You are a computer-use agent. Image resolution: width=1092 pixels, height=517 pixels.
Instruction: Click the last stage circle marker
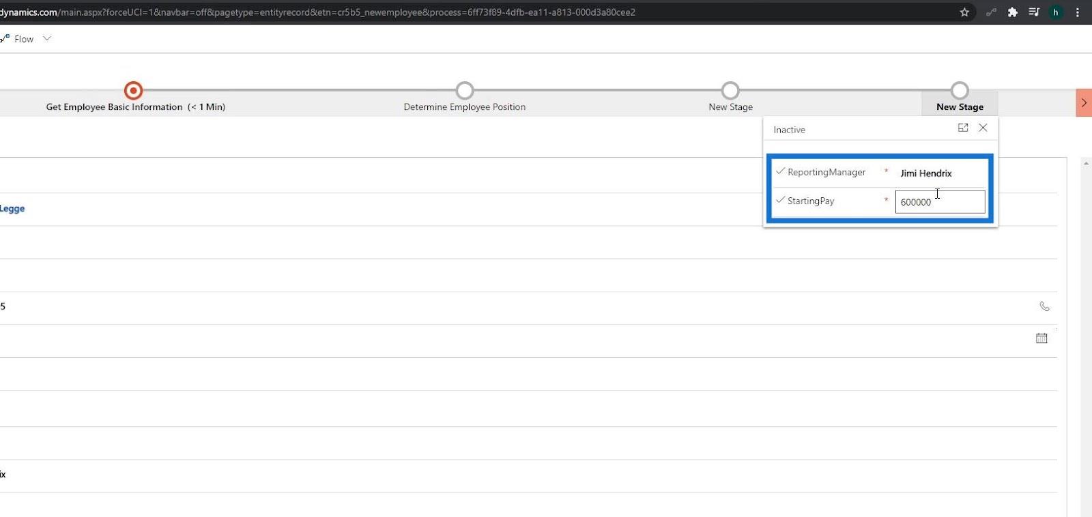[x=960, y=90]
